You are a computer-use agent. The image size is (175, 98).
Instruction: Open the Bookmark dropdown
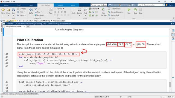click(x=46, y=15)
